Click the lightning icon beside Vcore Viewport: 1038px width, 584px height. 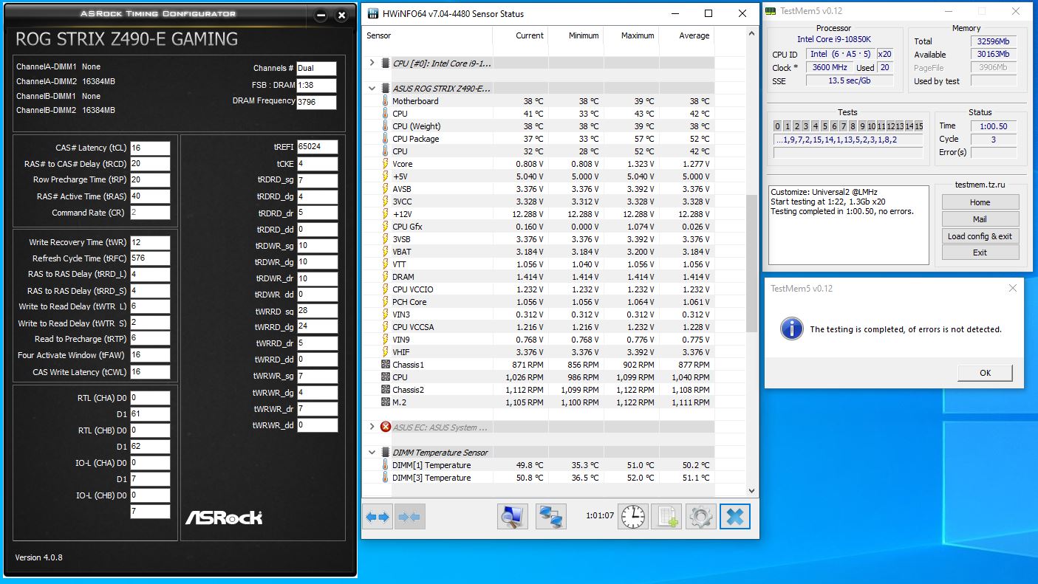pos(385,164)
